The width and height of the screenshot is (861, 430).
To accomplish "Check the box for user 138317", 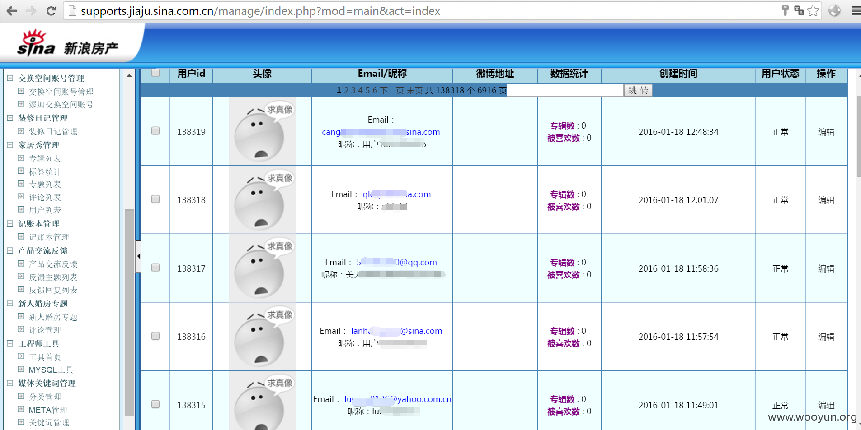I will coord(155,268).
